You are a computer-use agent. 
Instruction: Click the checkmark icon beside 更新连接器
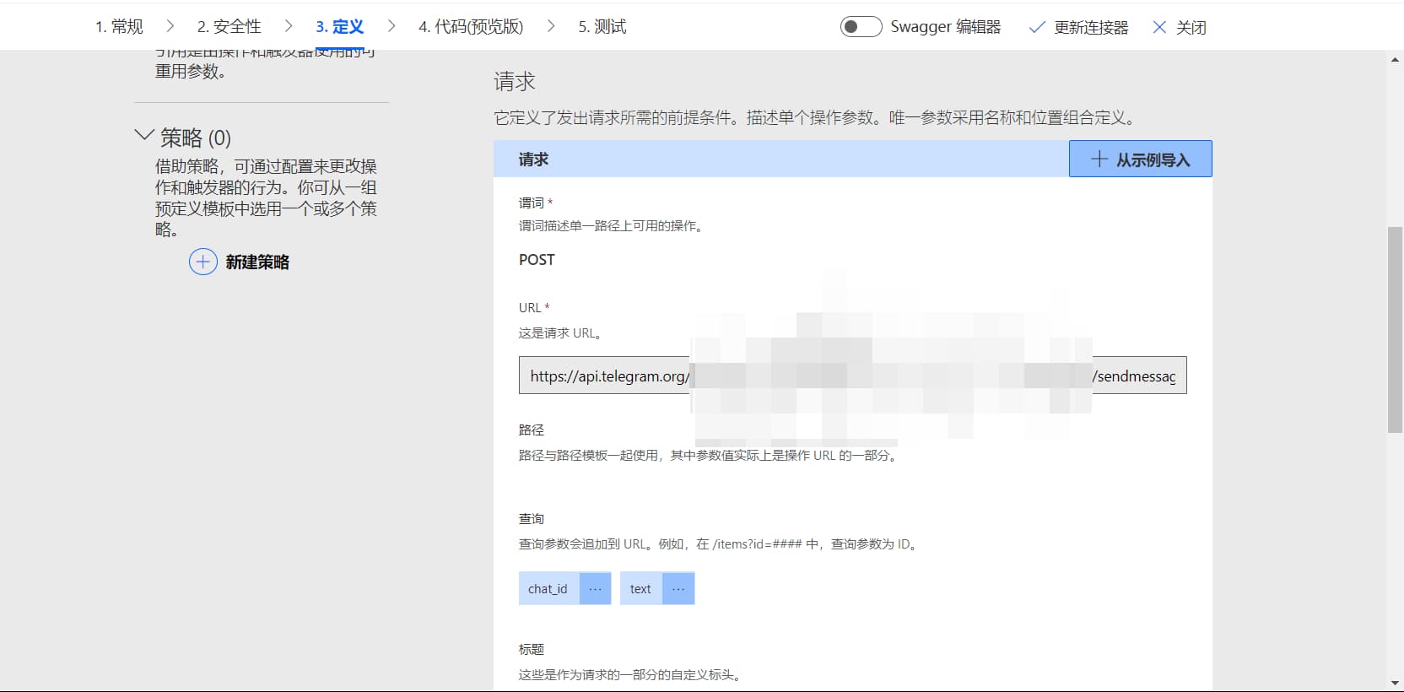[1037, 28]
